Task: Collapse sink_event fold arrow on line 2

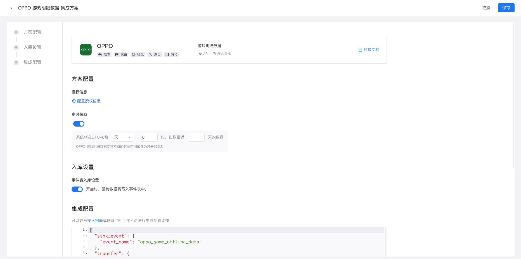Action: [87, 236]
